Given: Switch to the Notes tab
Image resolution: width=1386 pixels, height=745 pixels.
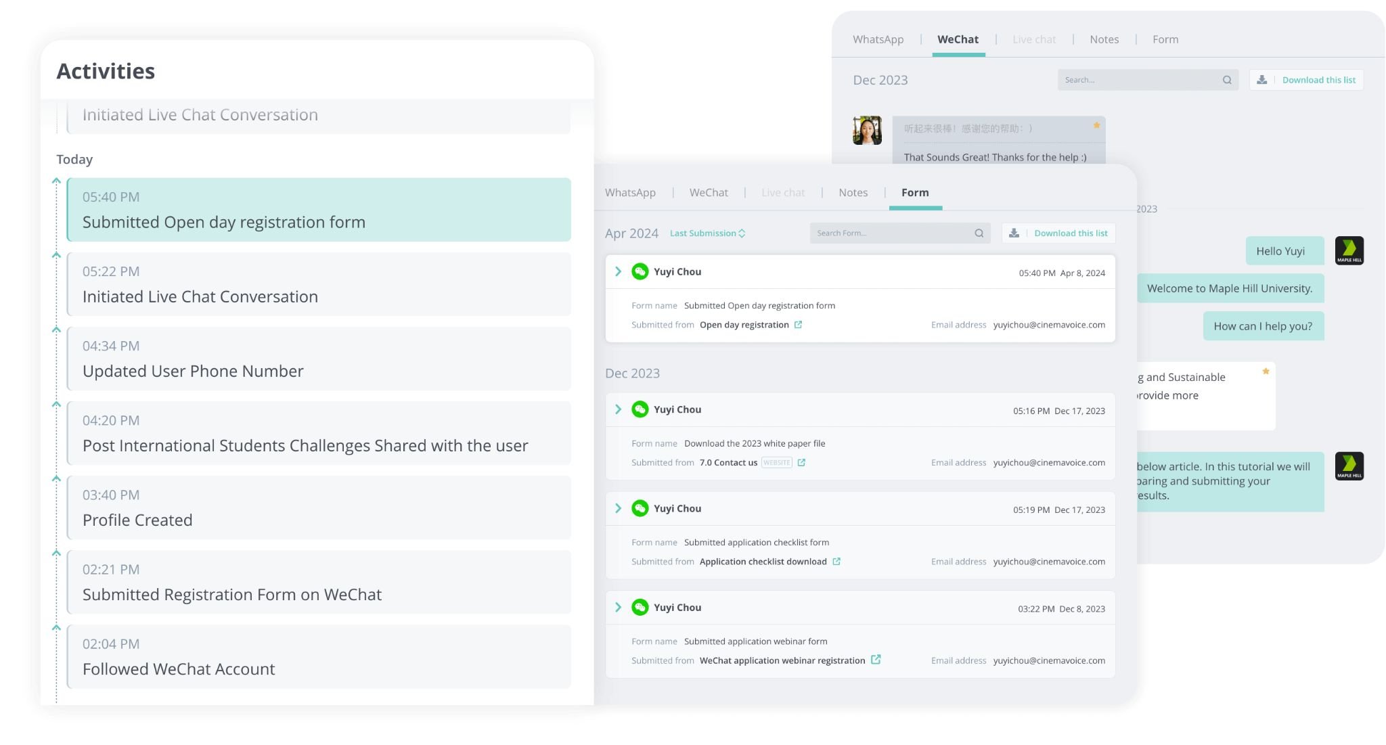Looking at the screenshot, I should pos(853,192).
